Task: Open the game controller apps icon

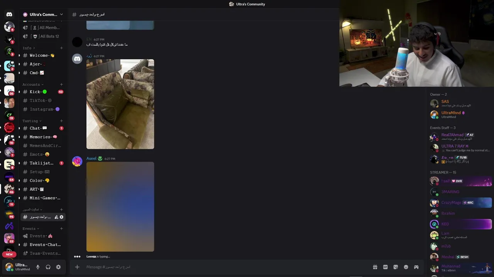Action: (x=416, y=267)
